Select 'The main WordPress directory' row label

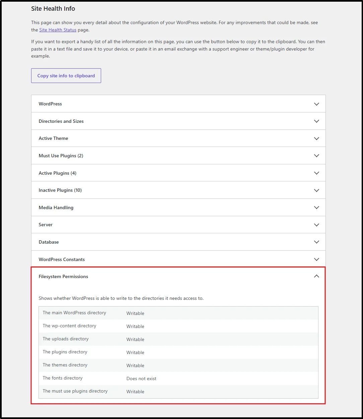[74, 313]
